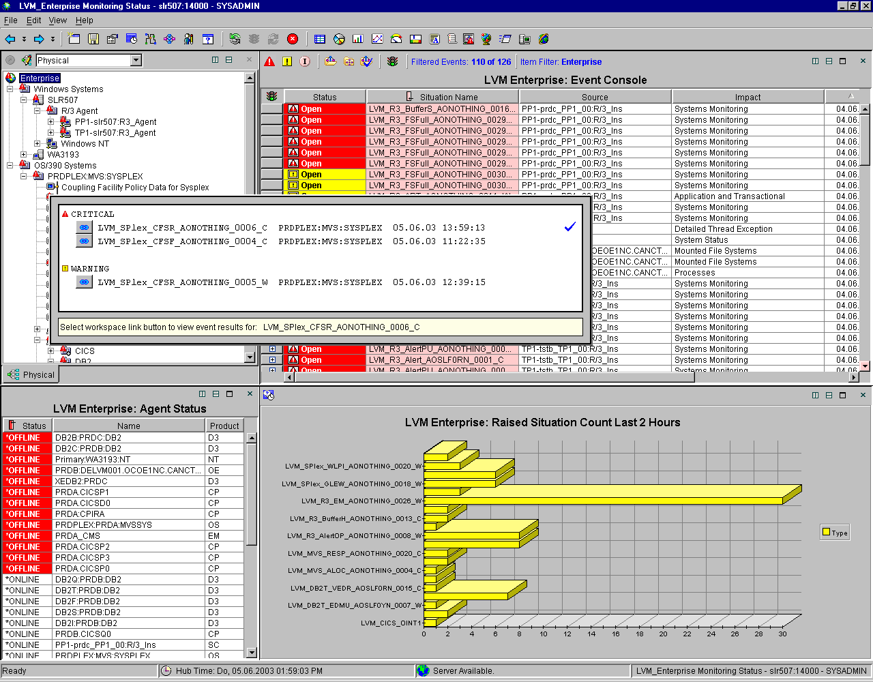
Task: Select the Terminal view tool
Action: pos(524,39)
